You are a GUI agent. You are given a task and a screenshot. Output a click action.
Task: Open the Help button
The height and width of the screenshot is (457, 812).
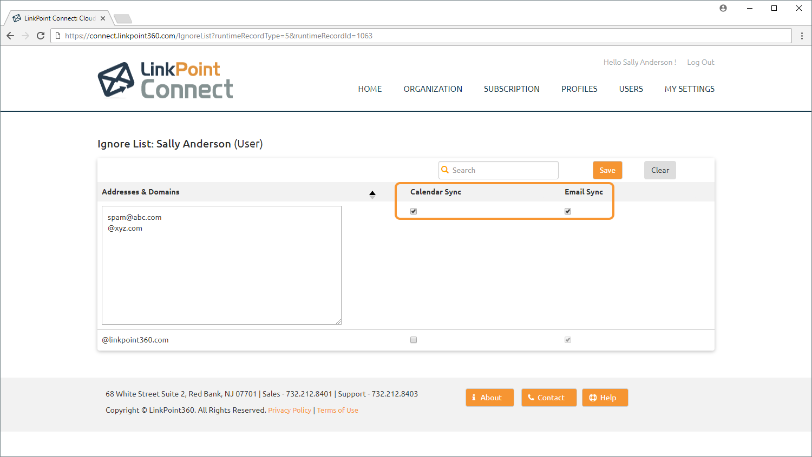pyautogui.click(x=605, y=398)
